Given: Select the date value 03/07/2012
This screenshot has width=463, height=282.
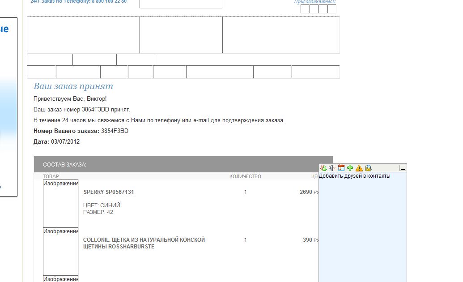Looking at the screenshot, I should 65,141.
